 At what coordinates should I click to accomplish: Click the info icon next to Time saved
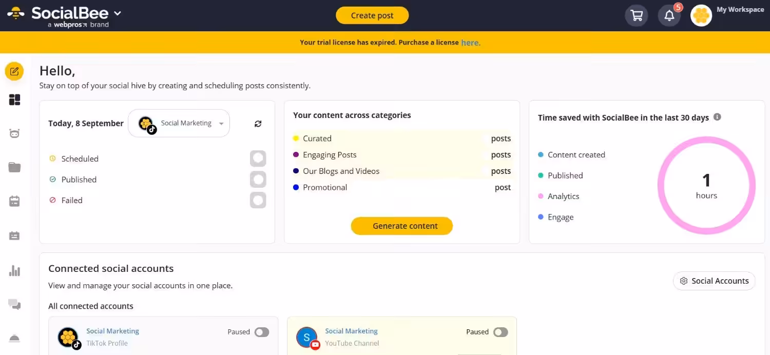click(x=717, y=117)
